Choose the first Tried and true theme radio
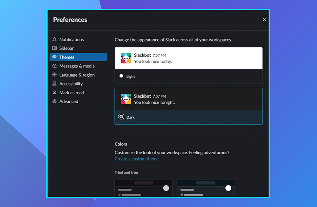 tap(166, 188)
